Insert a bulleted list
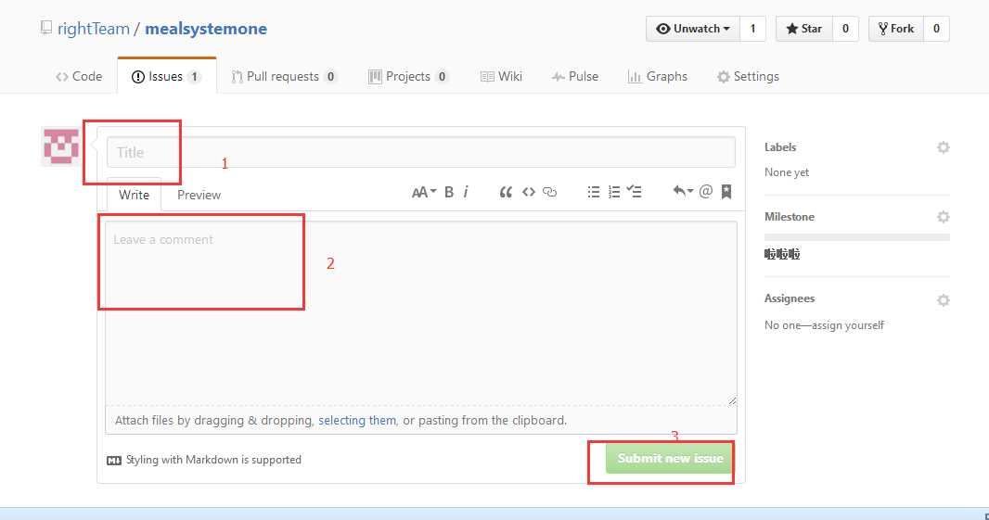989x520 pixels. point(594,192)
